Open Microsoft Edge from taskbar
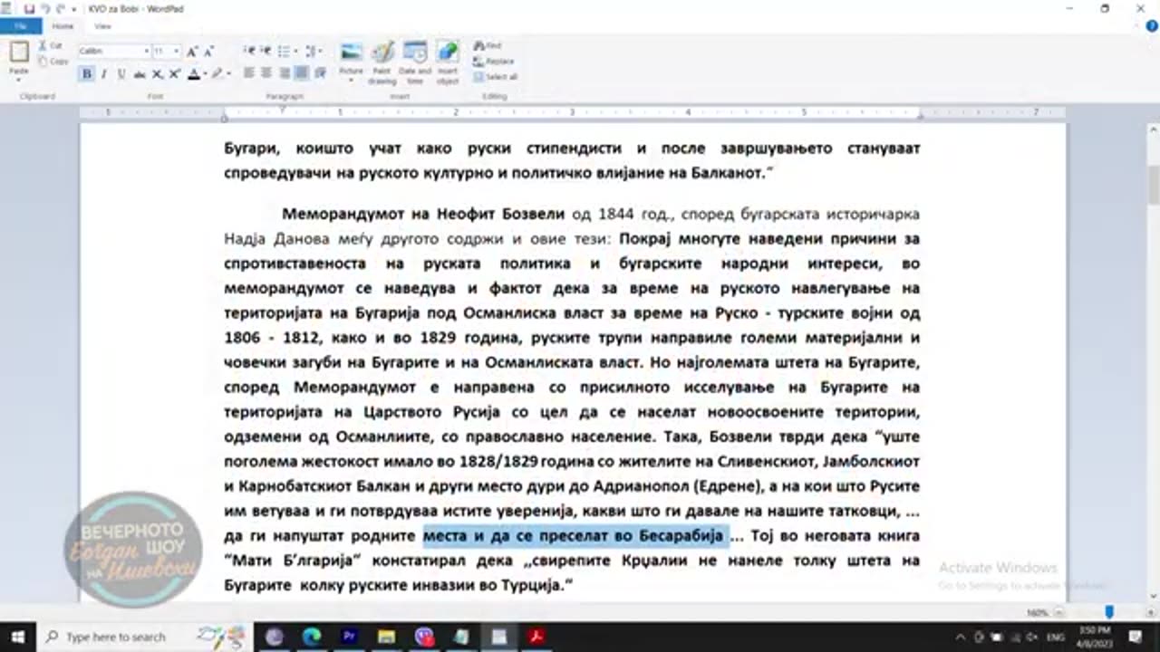 312,637
